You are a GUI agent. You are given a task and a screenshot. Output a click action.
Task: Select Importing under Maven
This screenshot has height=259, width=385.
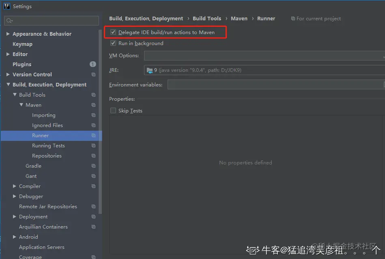pos(44,115)
